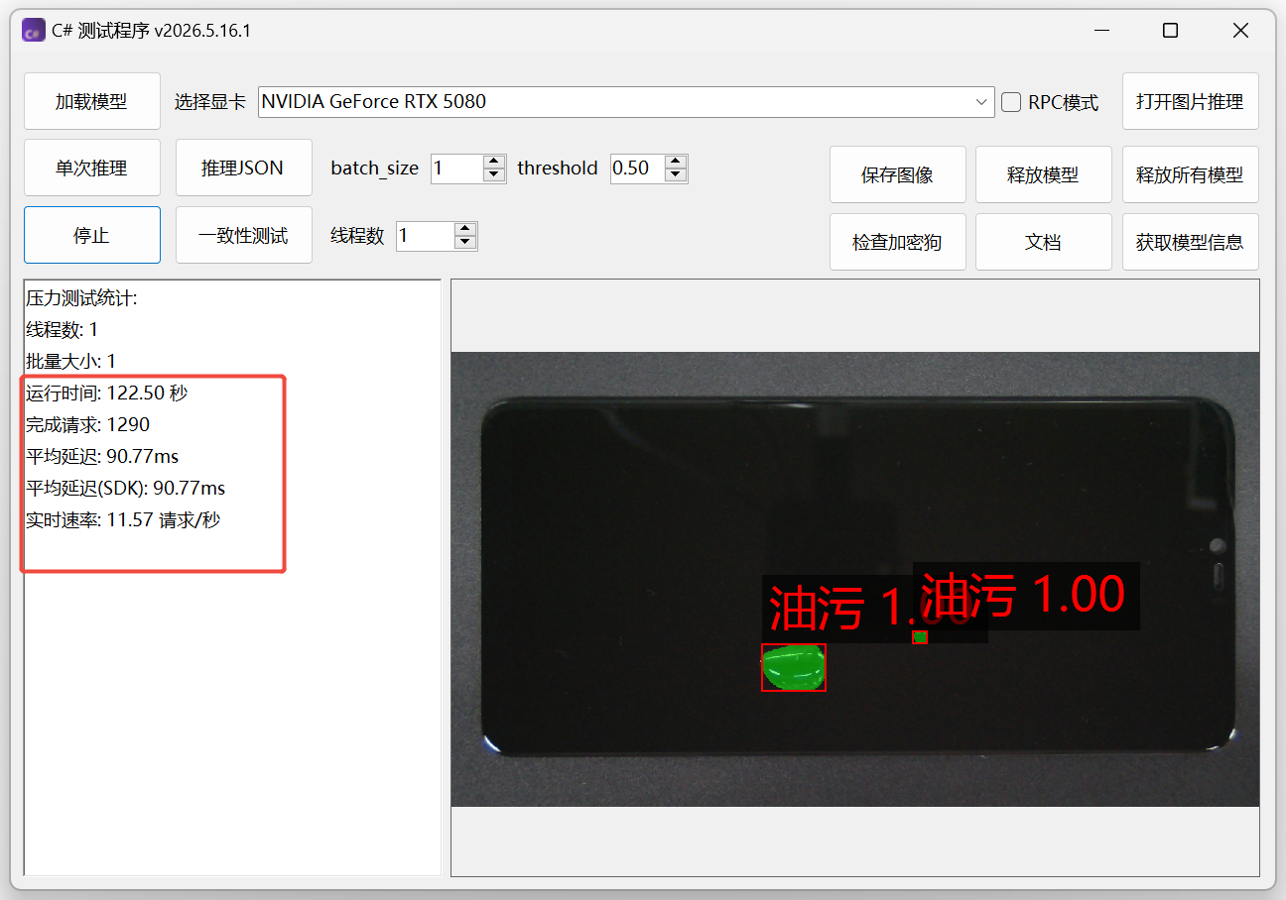
Task: Click the 加载模型 button
Action: click(91, 101)
